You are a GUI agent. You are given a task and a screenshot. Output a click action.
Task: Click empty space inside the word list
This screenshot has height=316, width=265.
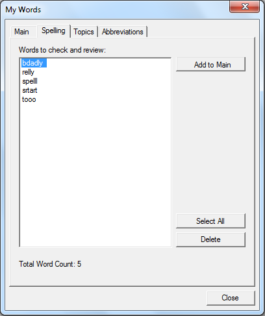click(95, 173)
